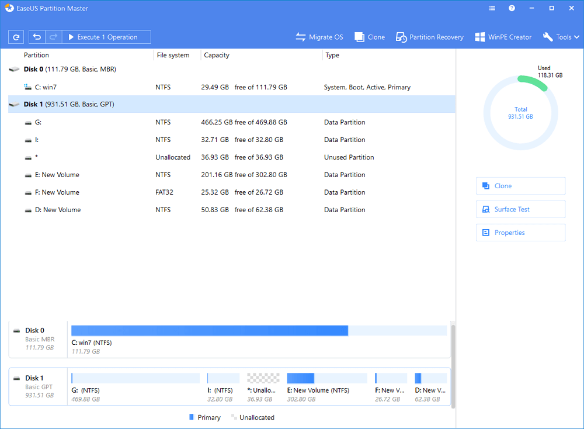Click the File system column header
The width and height of the screenshot is (584, 429).
173,55
